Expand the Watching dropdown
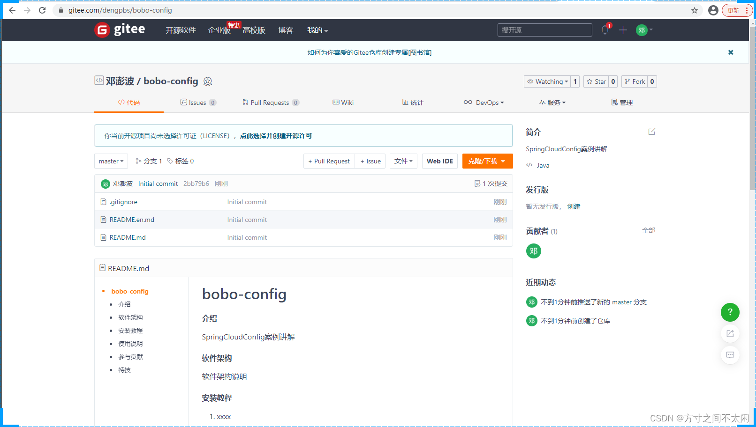Viewport: 756px width, 427px height. click(547, 81)
